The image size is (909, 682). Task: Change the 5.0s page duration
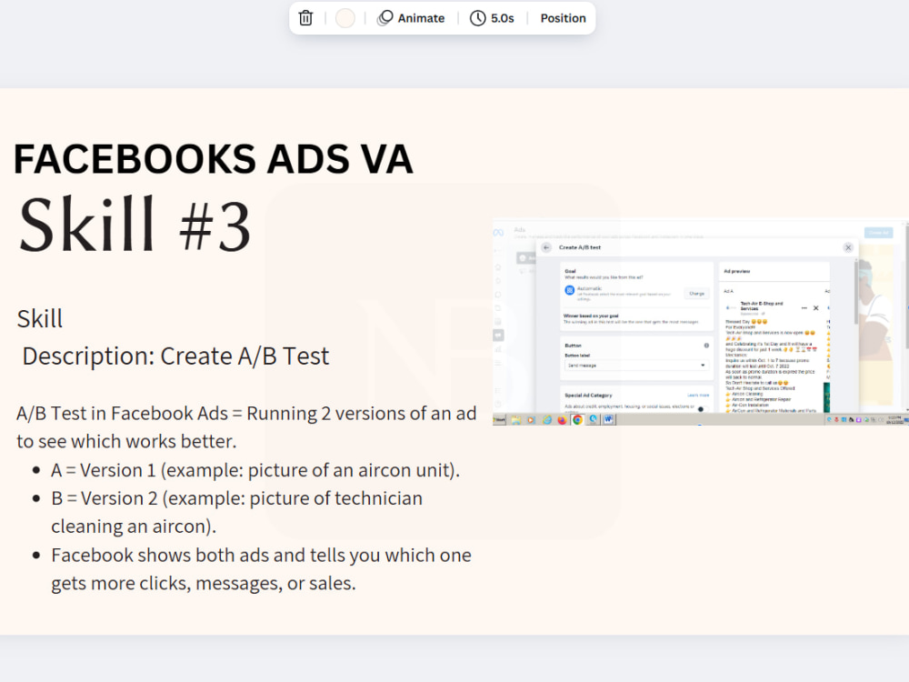click(x=492, y=18)
